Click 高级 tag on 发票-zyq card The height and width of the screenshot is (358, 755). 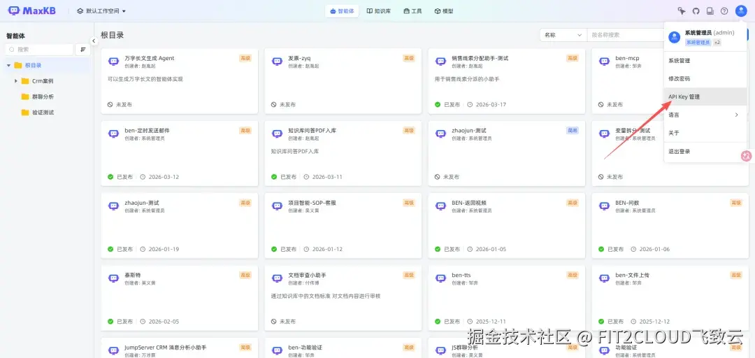[x=409, y=58]
